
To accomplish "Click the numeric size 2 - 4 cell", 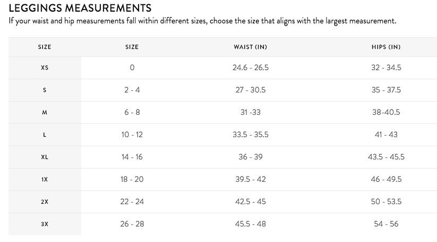I will click(x=132, y=90).
